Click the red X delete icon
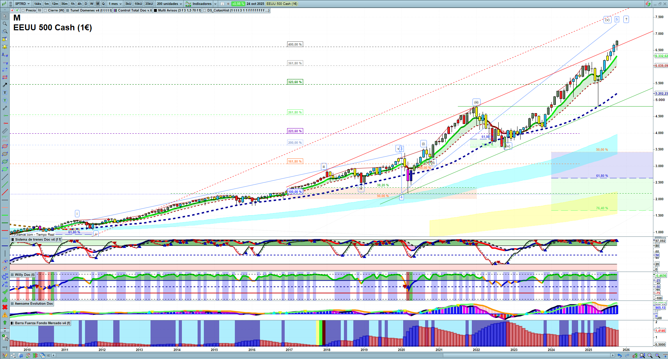This screenshot has height=359, width=668. tap(5, 307)
